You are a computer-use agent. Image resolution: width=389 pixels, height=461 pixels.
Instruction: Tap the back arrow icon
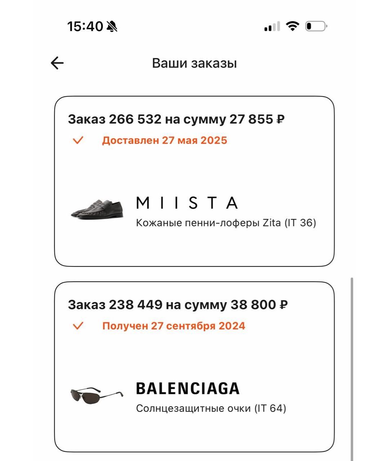coord(57,63)
